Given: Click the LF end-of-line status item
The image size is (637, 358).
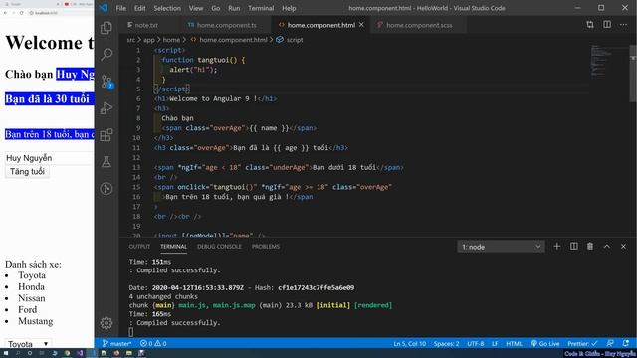Looking at the screenshot, I should pyautogui.click(x=495, y=344).
